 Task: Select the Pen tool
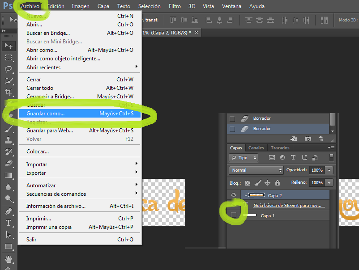click(9, 211)
